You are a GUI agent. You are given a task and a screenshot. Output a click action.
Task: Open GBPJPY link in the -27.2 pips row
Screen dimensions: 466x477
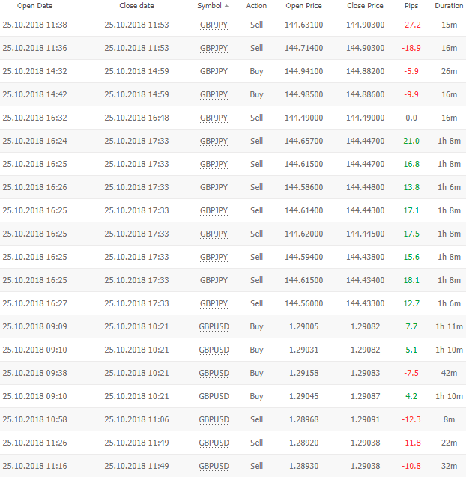[214, 25]
